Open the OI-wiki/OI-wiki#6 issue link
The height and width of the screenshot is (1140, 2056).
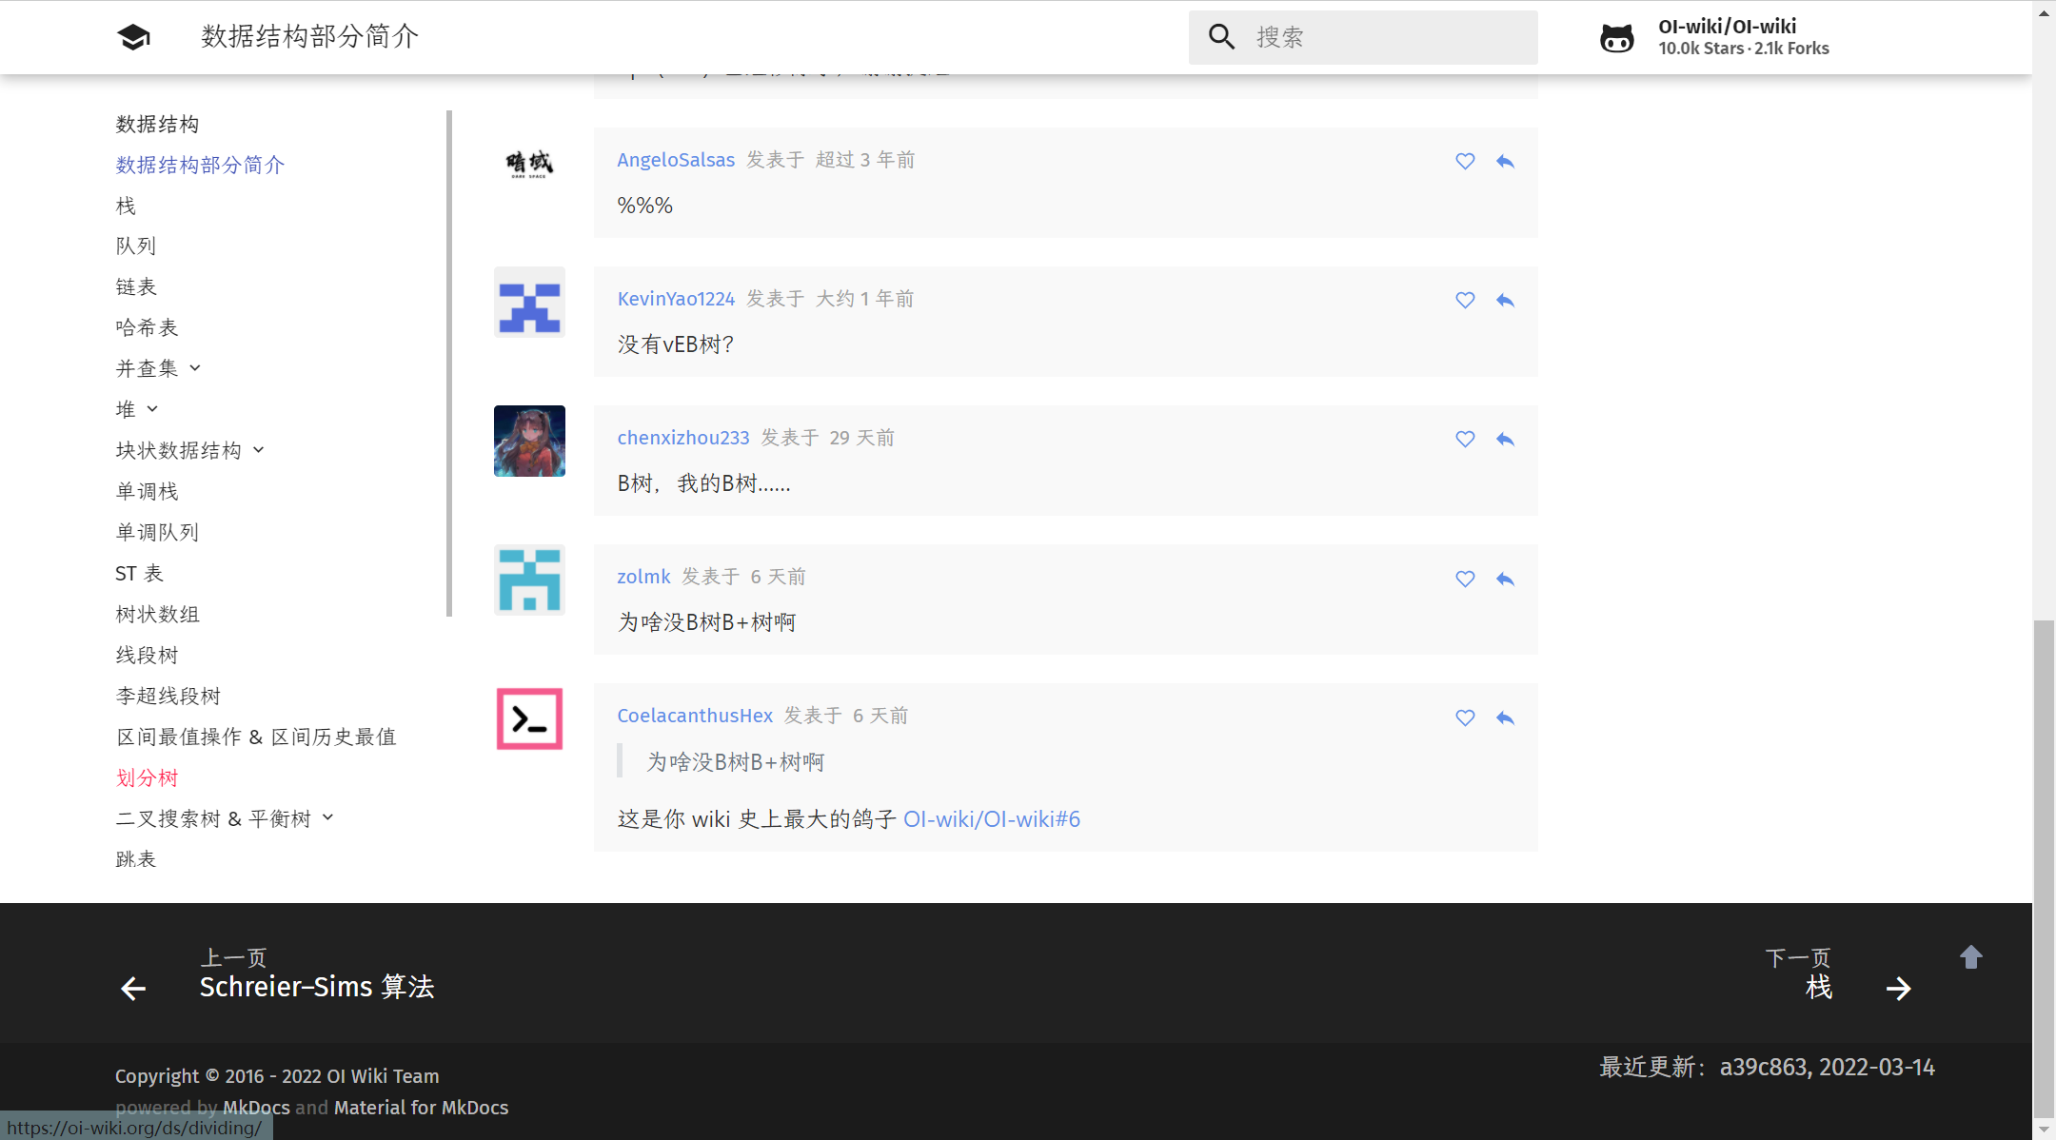point(992,818)
